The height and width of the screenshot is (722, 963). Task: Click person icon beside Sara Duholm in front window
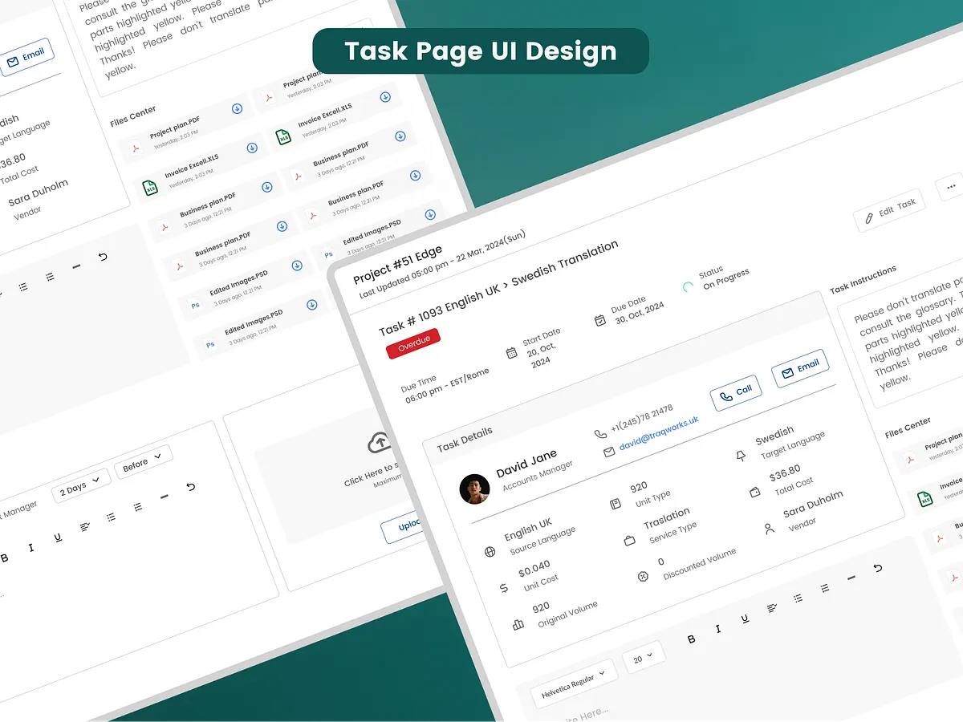(769, 529)
